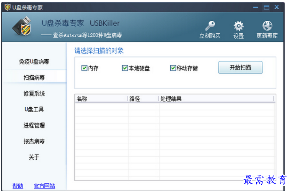
Task: Open the 帮助 link
Action: point(18,186)
